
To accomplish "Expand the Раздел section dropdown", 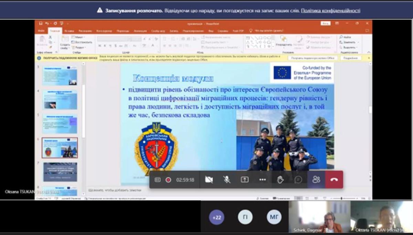I will pos(79,47).
